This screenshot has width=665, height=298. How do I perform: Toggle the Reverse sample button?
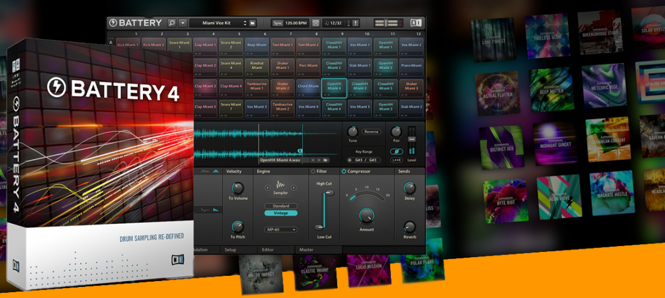[371, 132]
